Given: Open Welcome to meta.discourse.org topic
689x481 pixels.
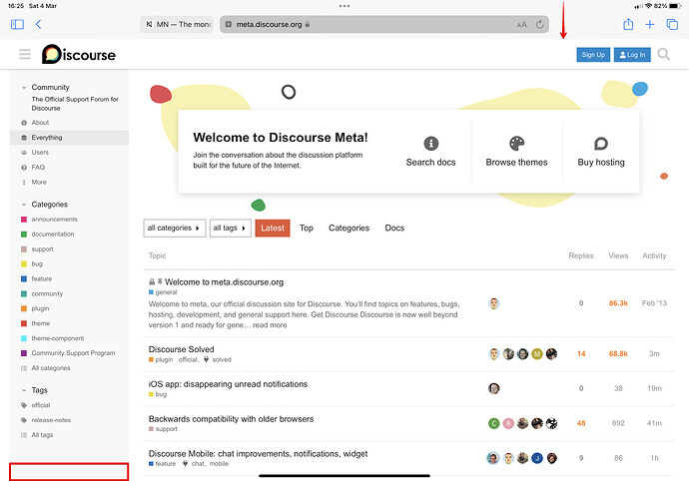Looking at the screenshot, I should (x=224, y=282).
